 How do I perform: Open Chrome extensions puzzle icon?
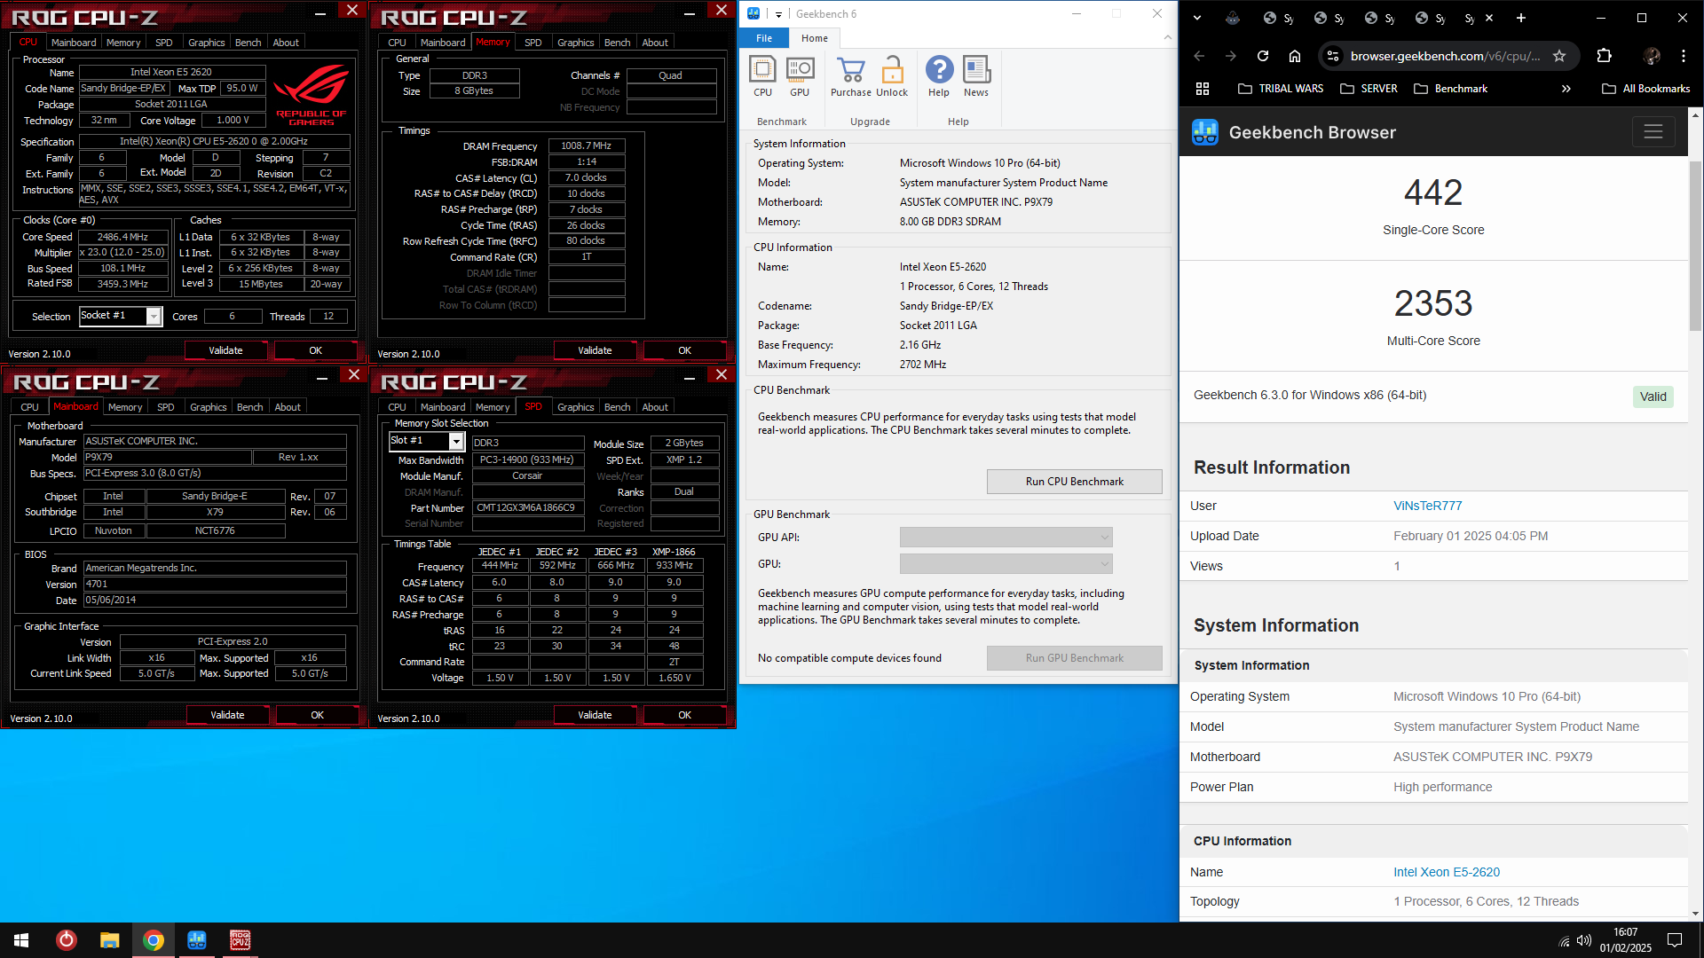tap(1604, 56)
